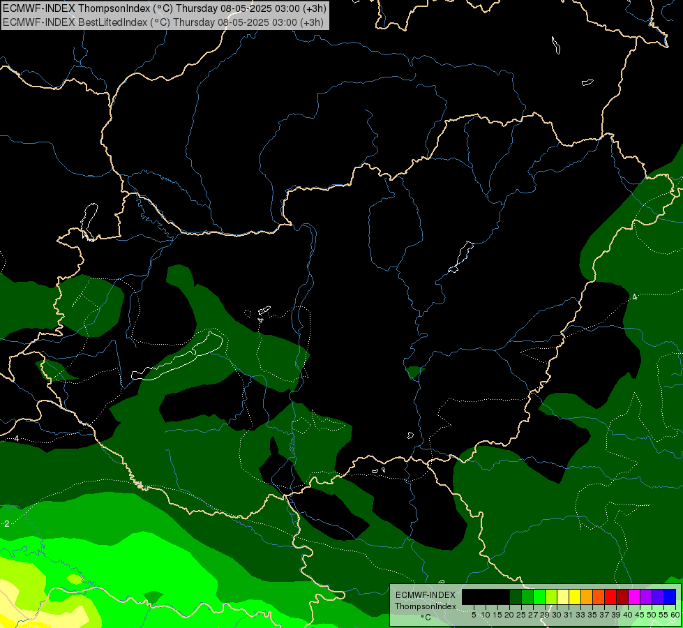Click the magenta 40–45 legend swatch

click(634, 597)
